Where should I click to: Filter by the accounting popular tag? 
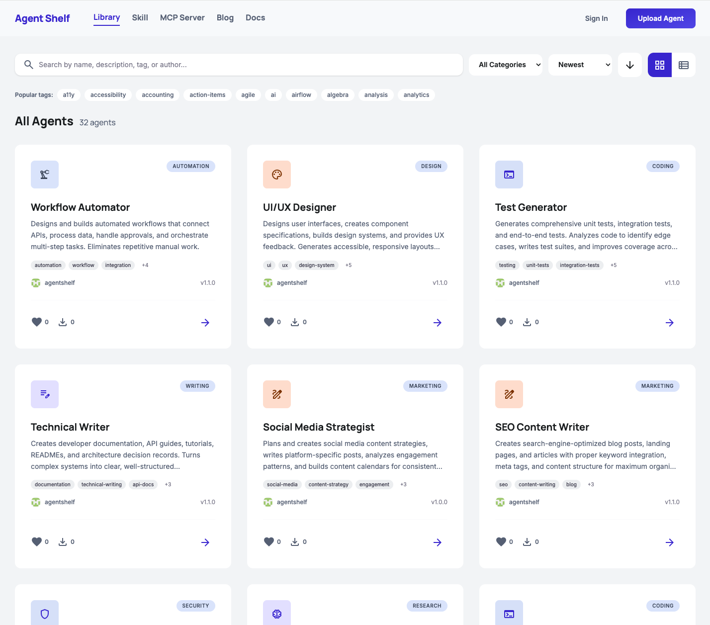158,95
